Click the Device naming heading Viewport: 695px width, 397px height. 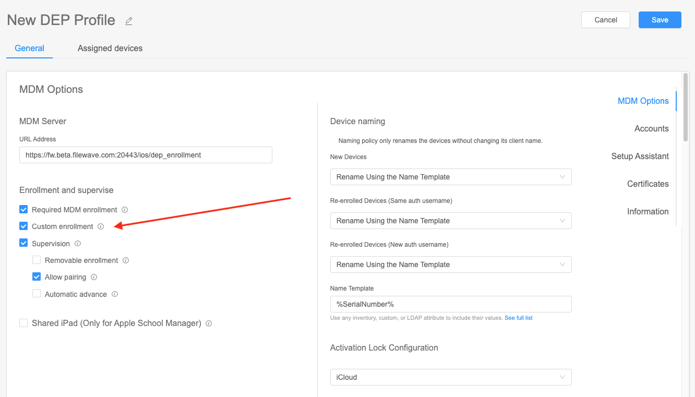pos(357,122)
